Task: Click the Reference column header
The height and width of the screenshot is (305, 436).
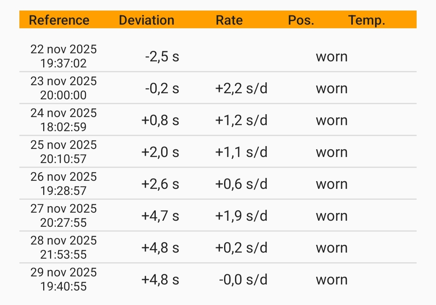Action: 59,20
